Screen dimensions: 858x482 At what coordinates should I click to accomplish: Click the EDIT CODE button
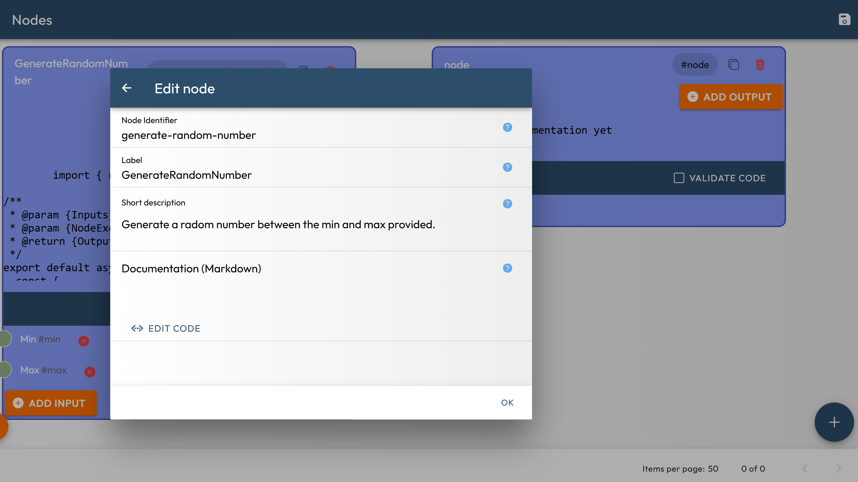(166, 329)
